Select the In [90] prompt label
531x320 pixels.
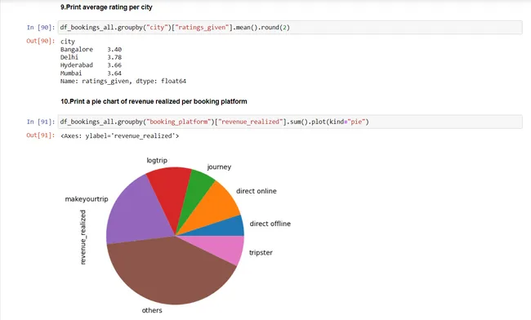click(x=41, y=28)
